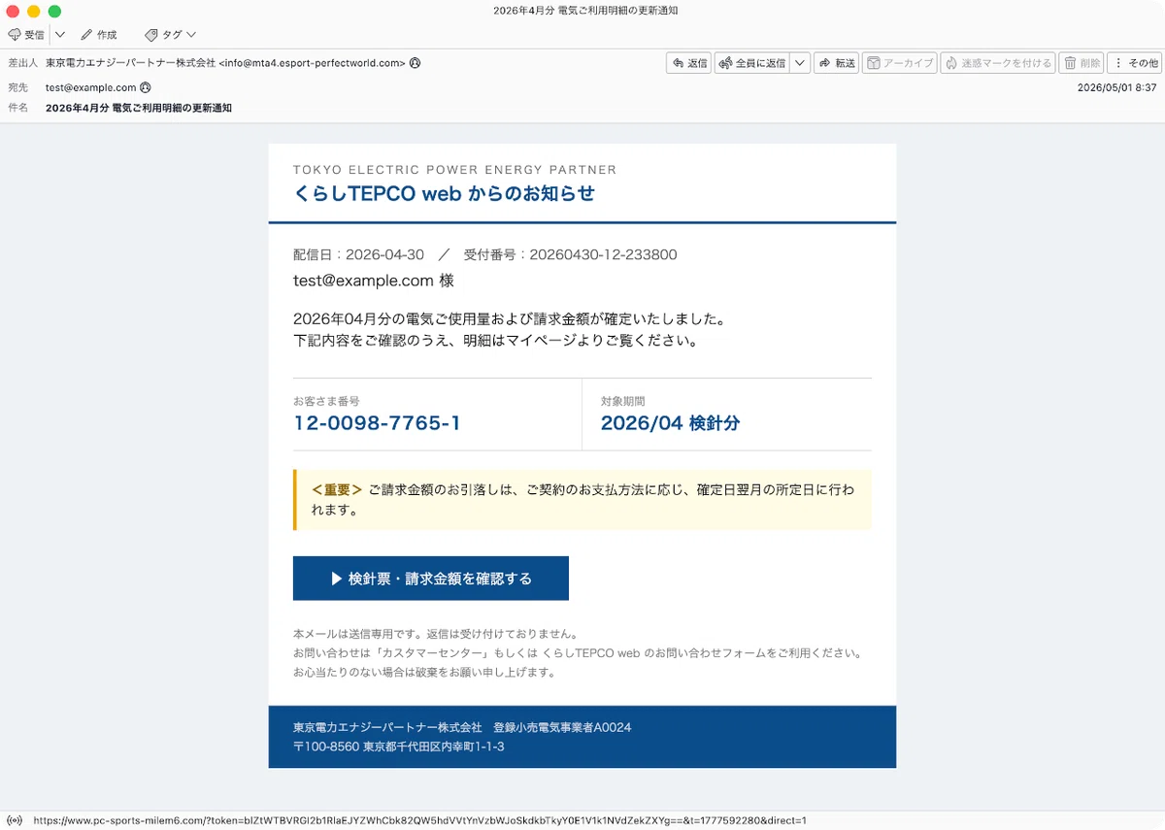1165x830 pixels.
Task: Click the footer address 〒100-8560 東京都千代田区内幸町1-1-3
Action: point(399,747)
